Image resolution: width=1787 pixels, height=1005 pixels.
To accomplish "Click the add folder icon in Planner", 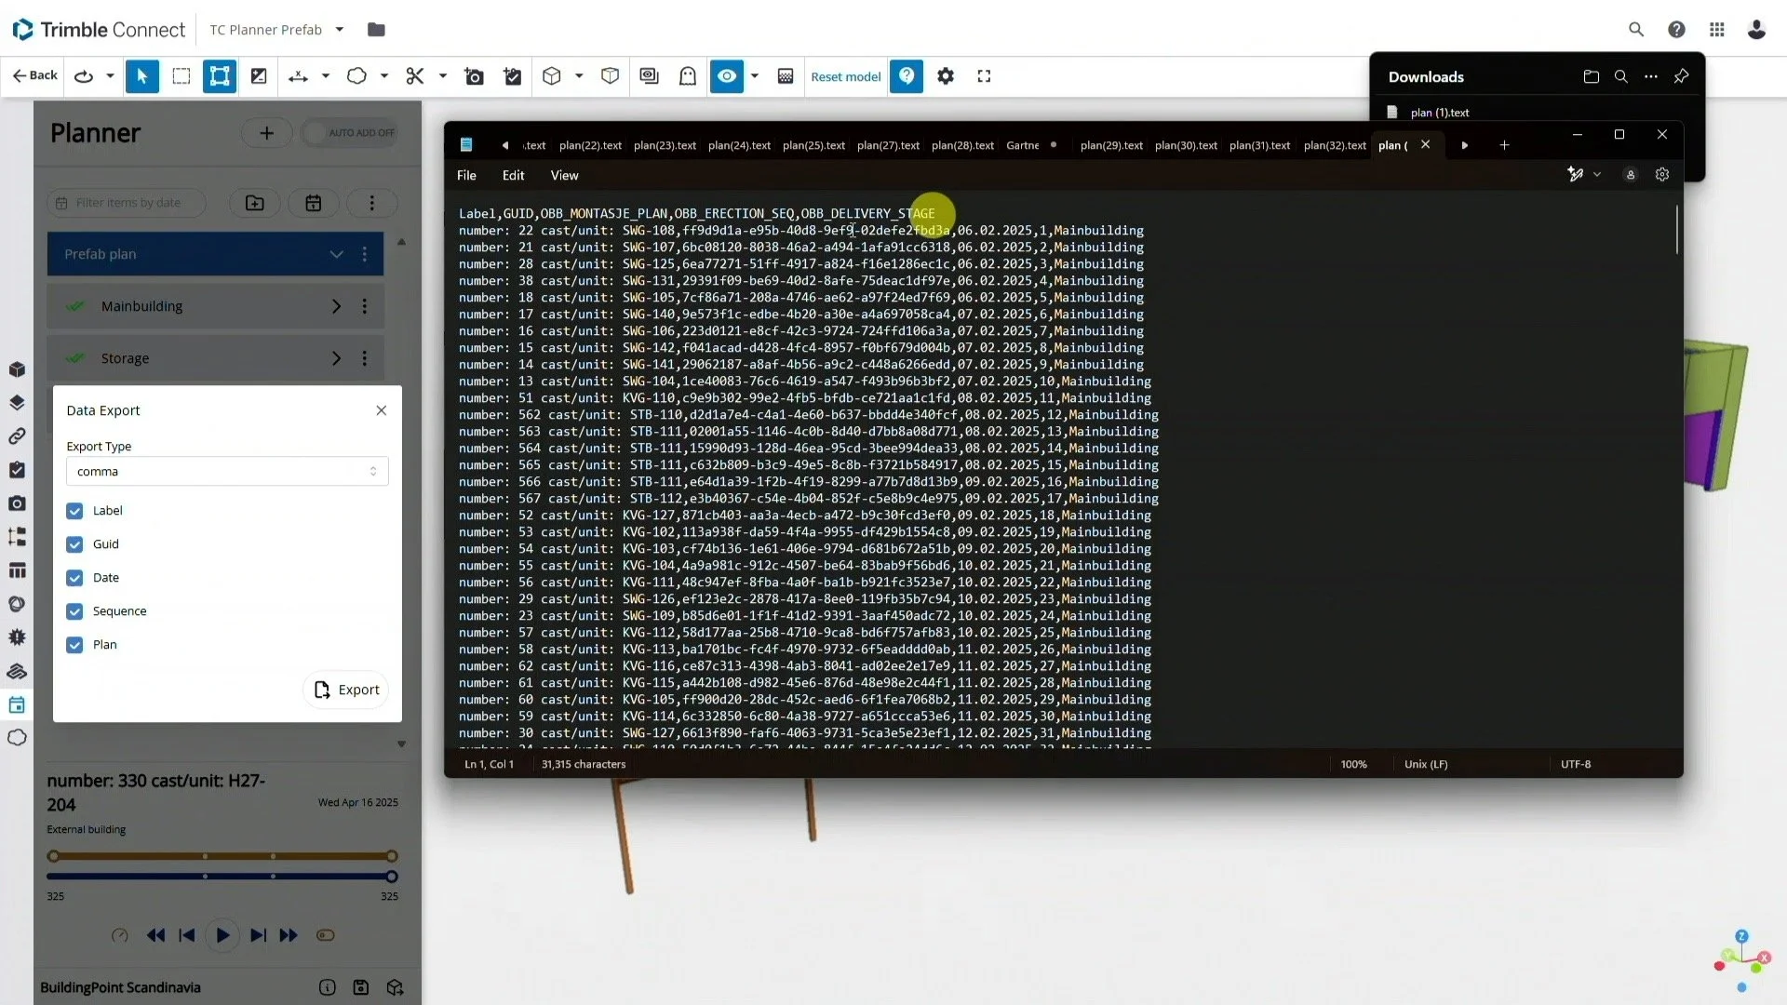I will 254,203.
